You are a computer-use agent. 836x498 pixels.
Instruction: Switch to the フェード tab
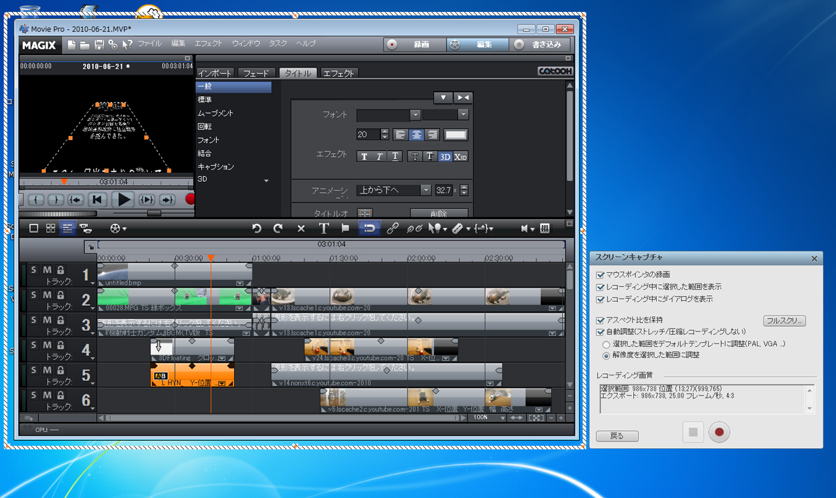[256, 73]
